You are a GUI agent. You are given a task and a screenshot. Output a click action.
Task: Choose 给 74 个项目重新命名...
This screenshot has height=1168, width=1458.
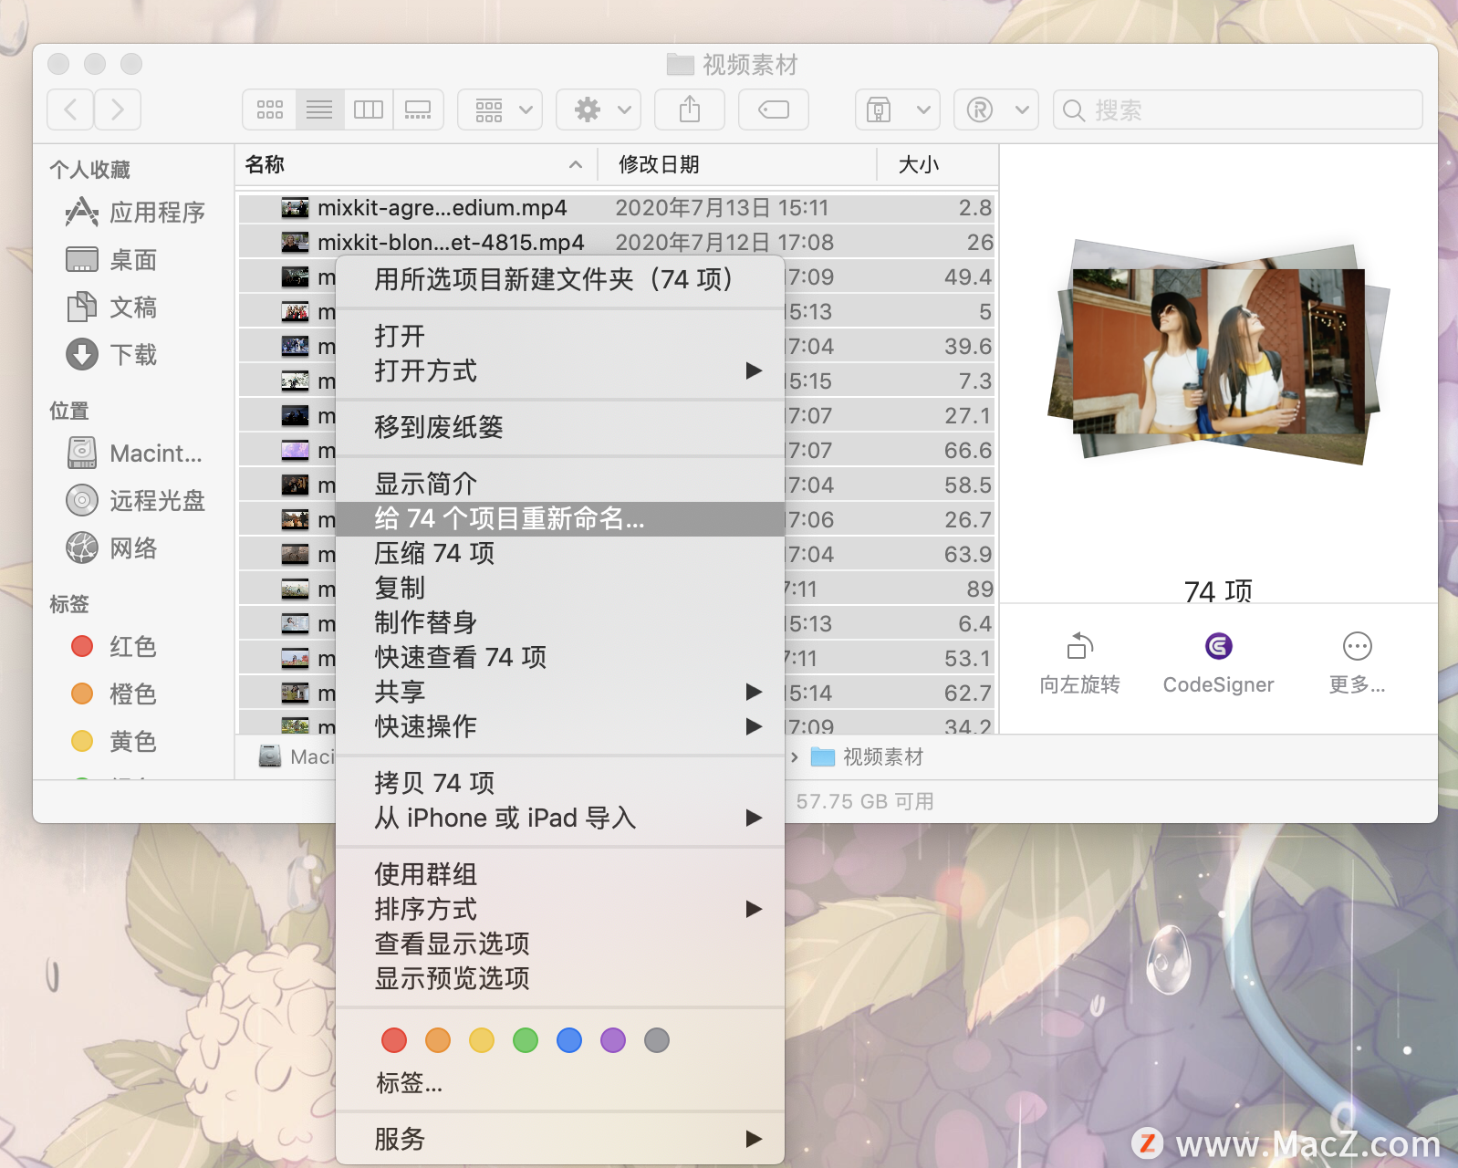click(560, 518)
